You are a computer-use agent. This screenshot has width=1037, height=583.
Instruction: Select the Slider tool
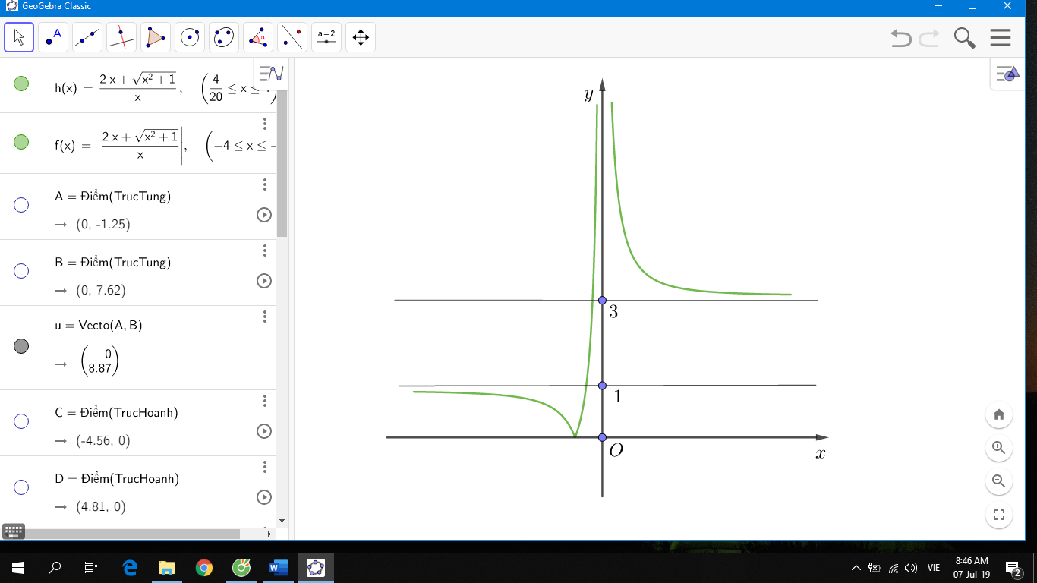tap(326, 37)
